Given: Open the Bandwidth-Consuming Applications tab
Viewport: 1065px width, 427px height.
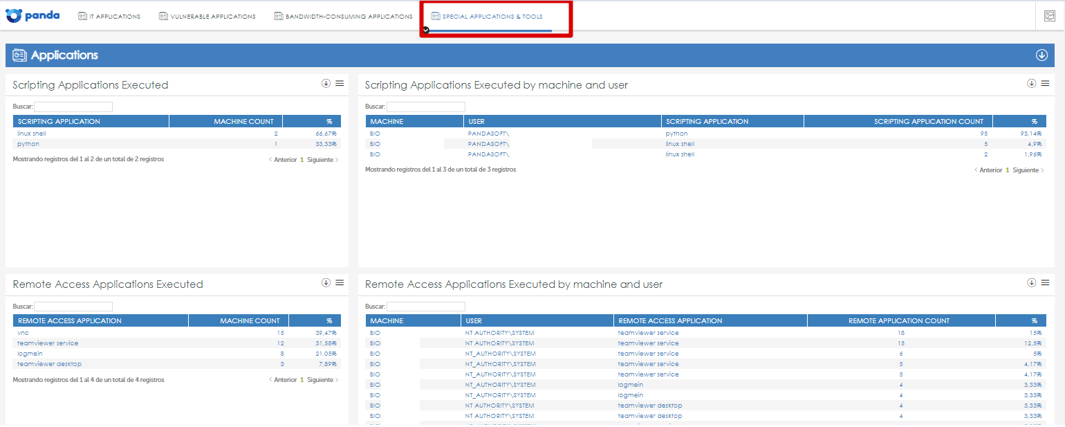Looking at the screenshot, I should (x=343, y=16).
